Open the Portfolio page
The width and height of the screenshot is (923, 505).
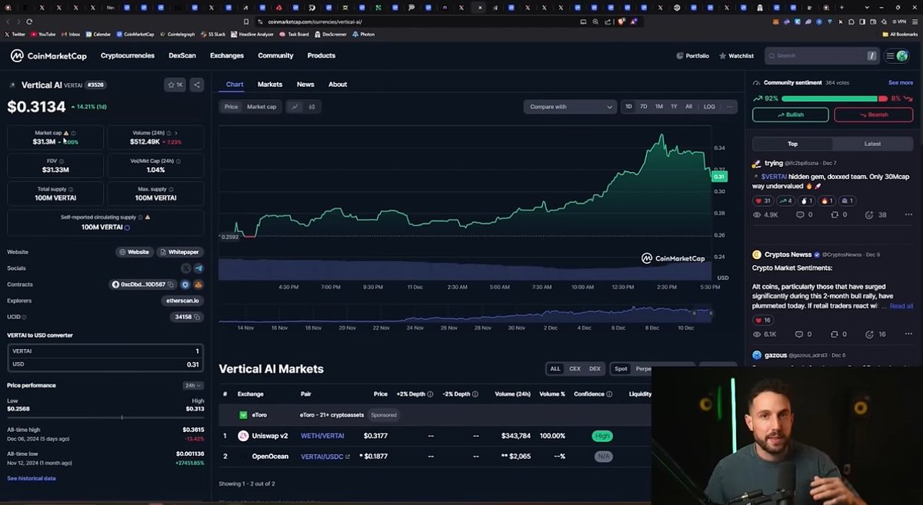tap(692, 56)
